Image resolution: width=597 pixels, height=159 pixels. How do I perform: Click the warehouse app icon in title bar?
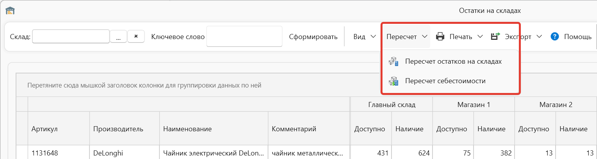10,11
